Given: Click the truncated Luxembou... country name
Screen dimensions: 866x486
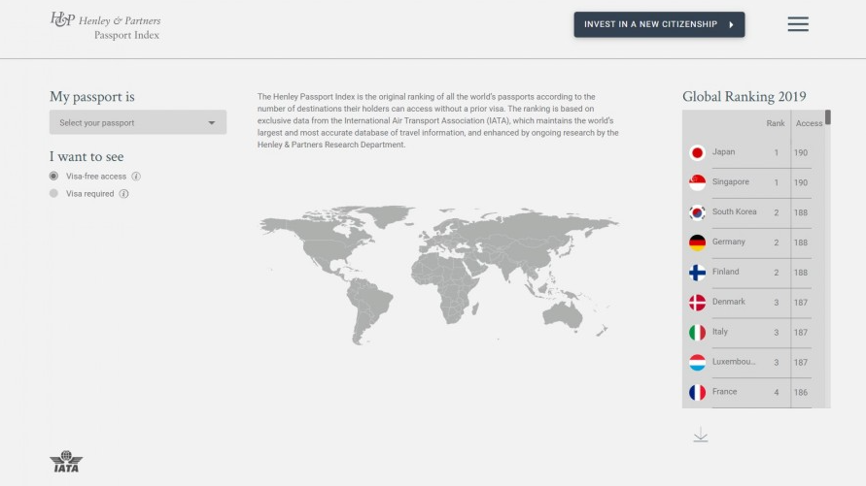Looking at the screenshot, I should tap(734, 362).
